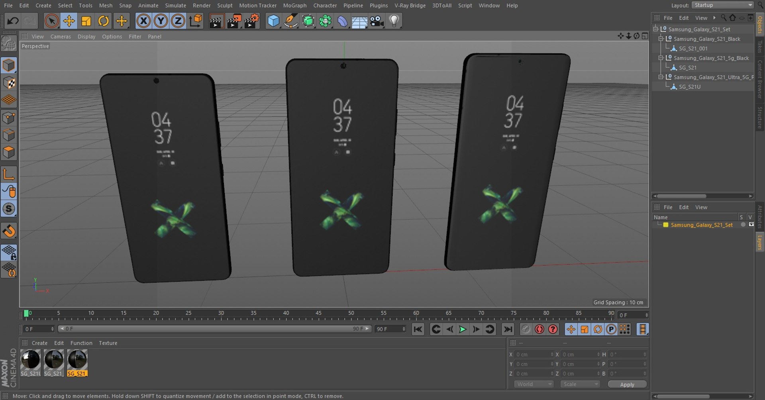Open viewport Display menu

pyautogui.click(x=86, y=37)
